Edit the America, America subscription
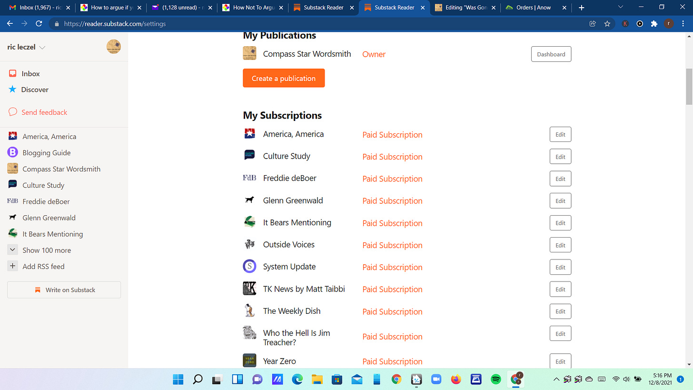 560,134
